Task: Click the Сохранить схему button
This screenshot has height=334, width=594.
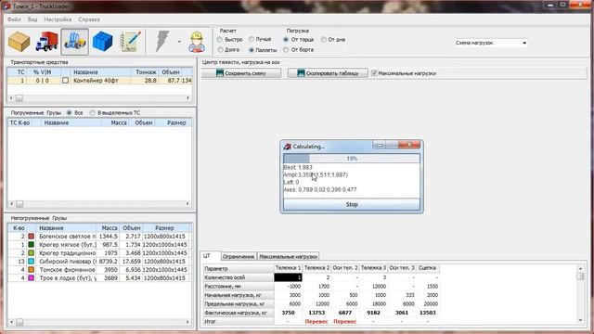Action: point(241,73)
